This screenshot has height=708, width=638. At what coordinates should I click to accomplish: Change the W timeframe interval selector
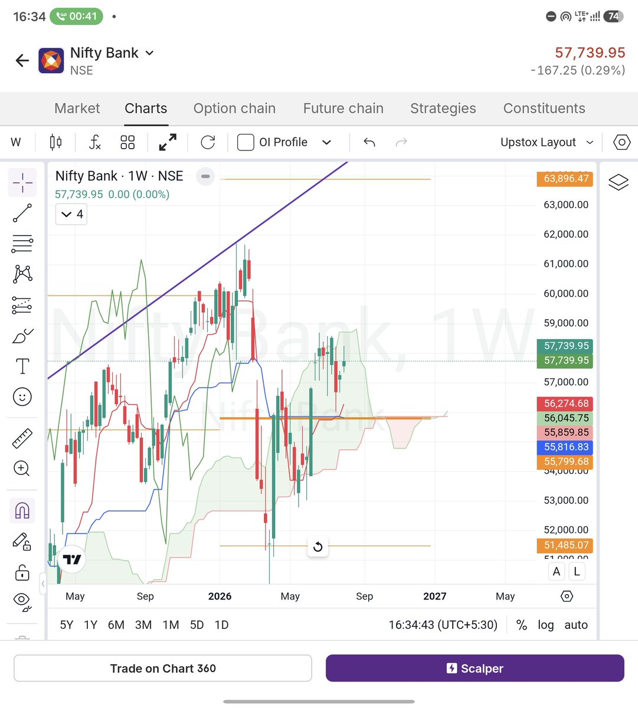[16, 142]
